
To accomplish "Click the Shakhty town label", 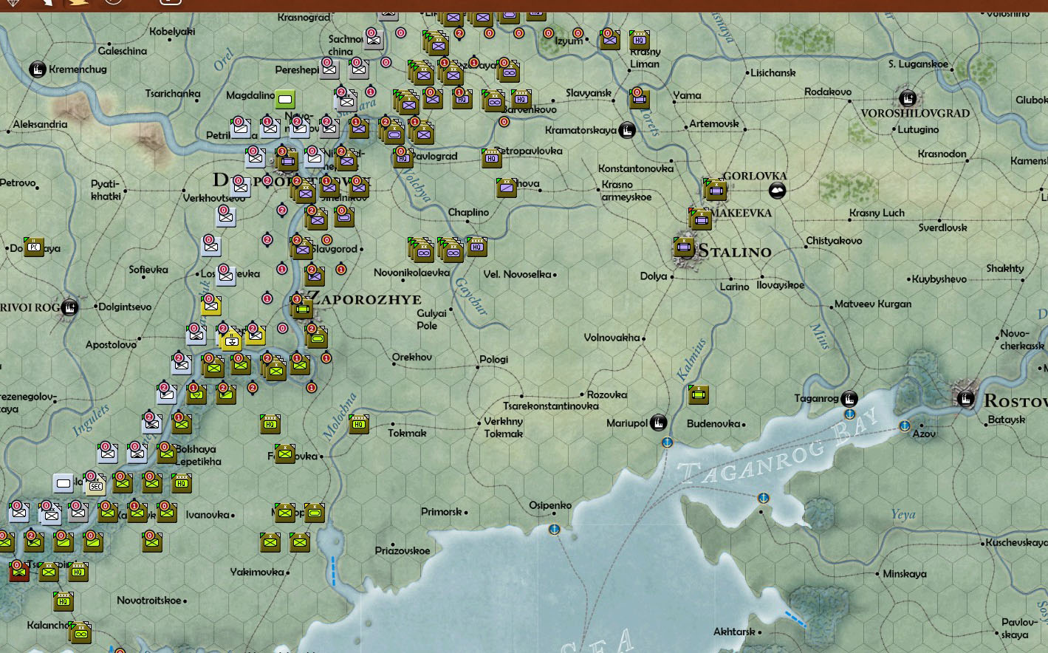I will [1005, 268].
